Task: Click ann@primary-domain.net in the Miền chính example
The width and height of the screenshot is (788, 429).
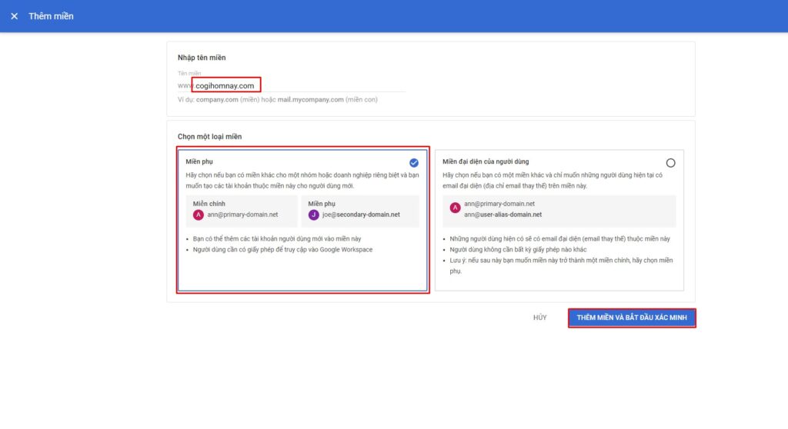Action: pyautogui.click(x=242, y=214)
